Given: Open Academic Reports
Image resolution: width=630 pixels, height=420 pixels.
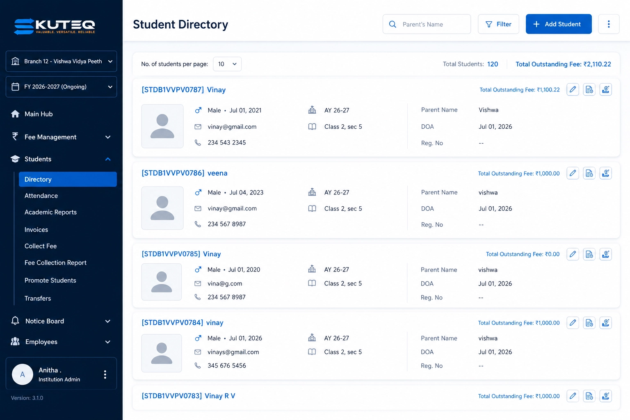Looking at the screenshot, I should pos(50,212).
